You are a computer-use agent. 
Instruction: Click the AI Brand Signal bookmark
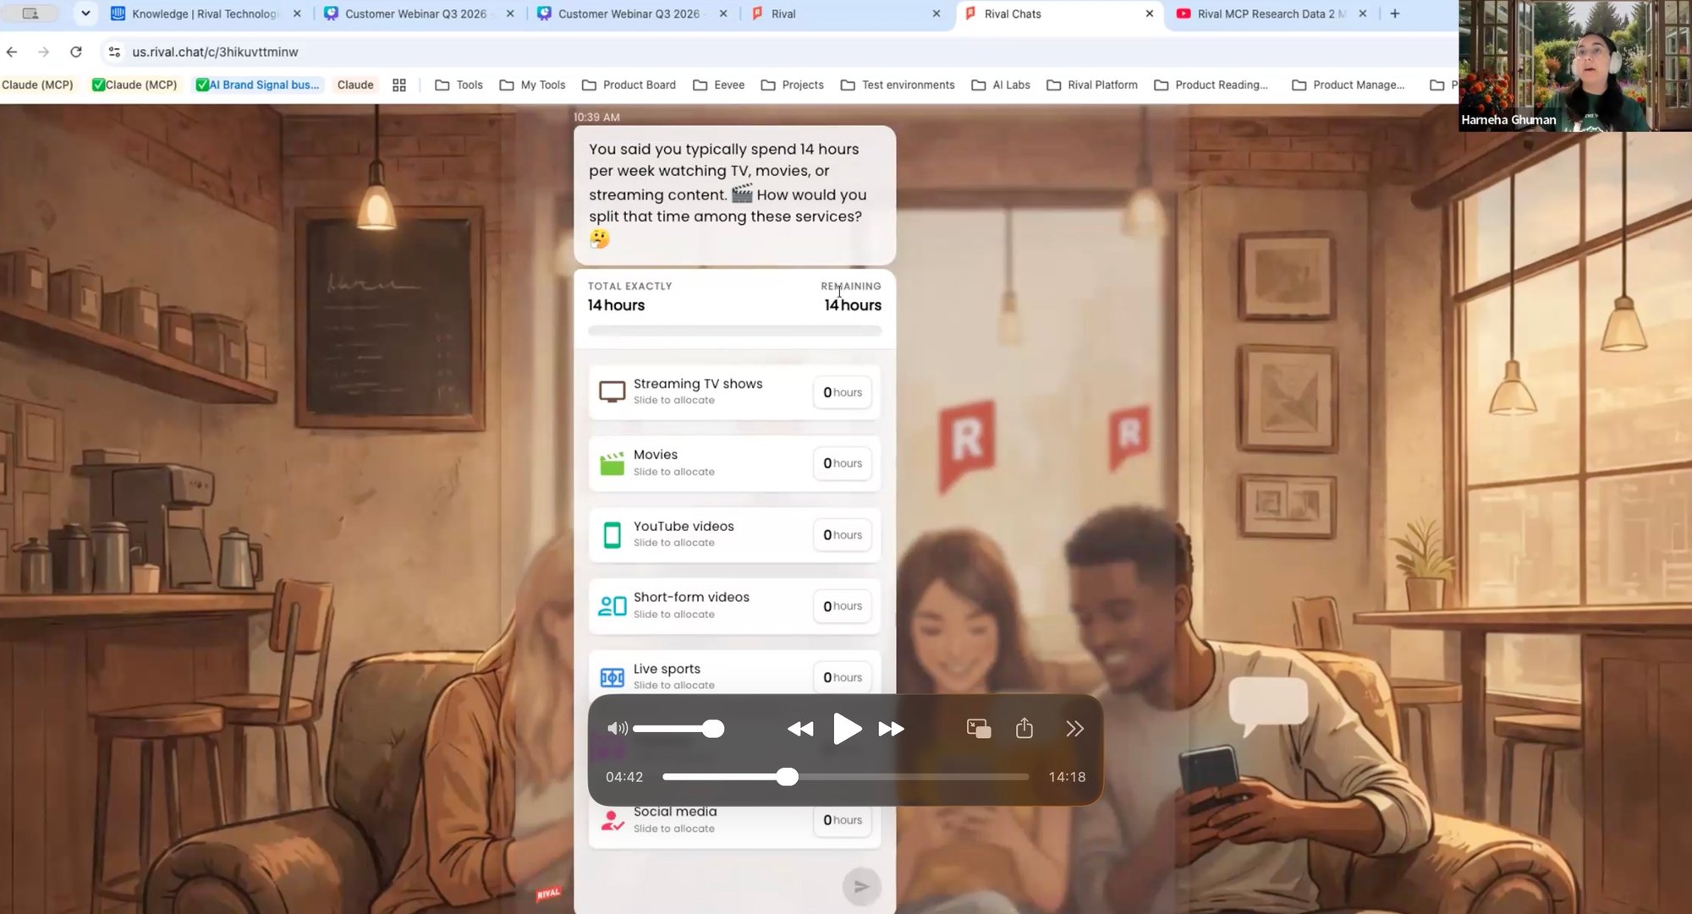[257, 85]
